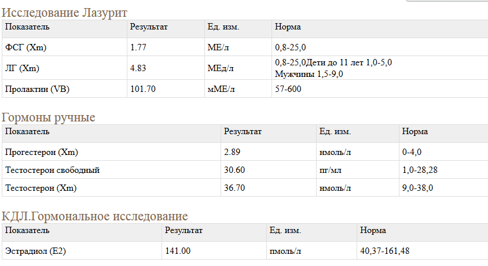Click the prolactin result value 101.70
The image size is (488, 266).
coord(143,89)
